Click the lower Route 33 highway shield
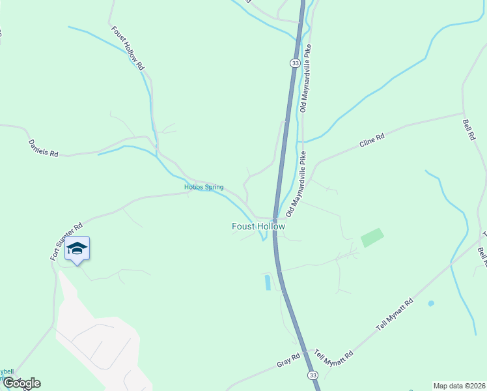Screen dimensions: 487x391 point(313,375)
